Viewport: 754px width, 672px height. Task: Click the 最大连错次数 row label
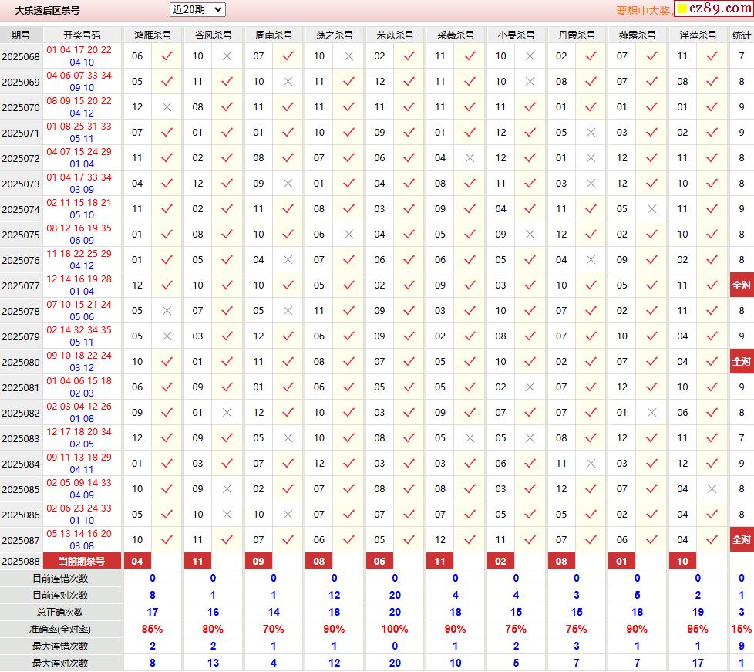pos(61,647)
